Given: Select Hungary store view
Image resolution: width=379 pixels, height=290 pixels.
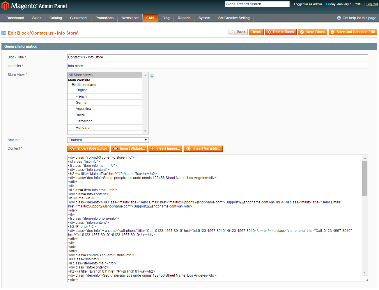Looking at the screenshot, I should (105, 128).
